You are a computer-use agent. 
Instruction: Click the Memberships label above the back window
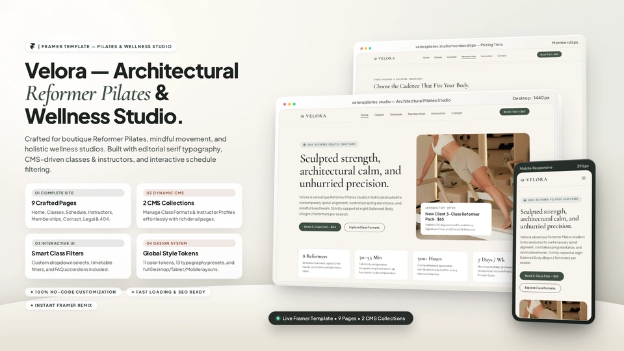point(565,43)
